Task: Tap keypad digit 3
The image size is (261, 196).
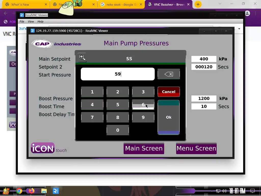Action: click(143, 92)
